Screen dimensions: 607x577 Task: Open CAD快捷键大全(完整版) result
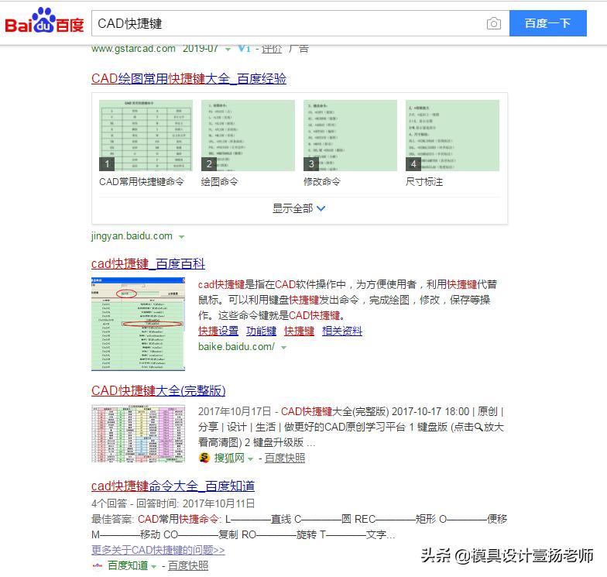158,390
